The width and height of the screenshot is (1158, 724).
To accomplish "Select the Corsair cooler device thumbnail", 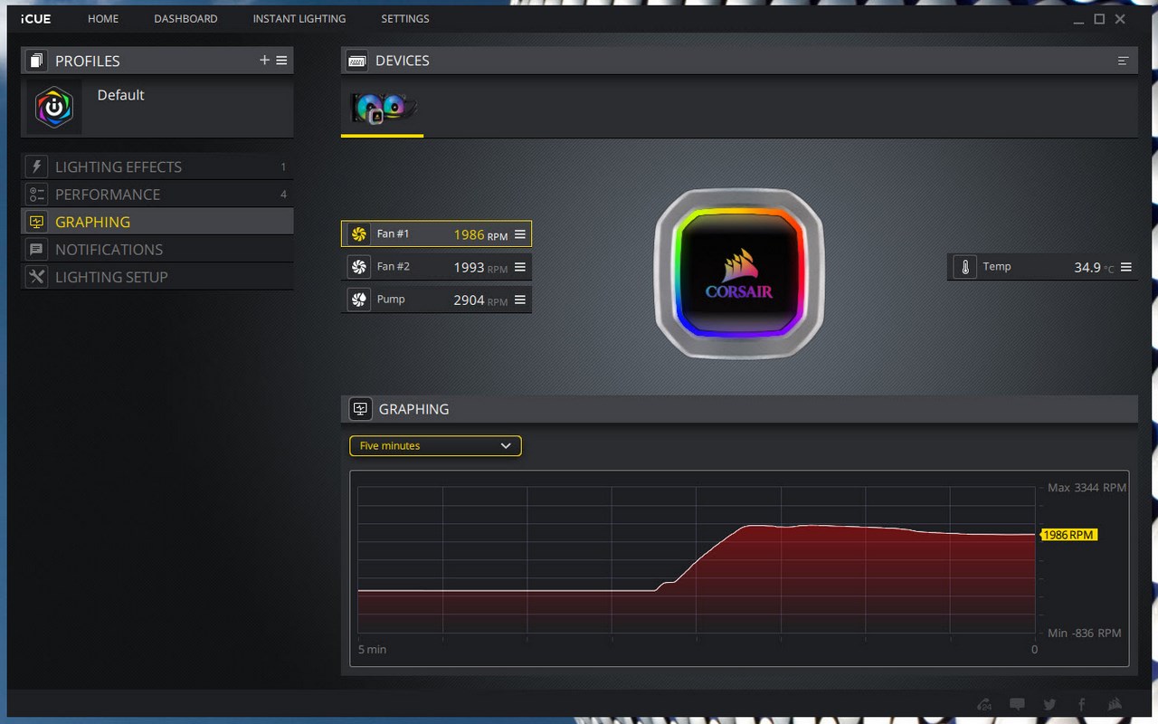I will click(383, 109).
